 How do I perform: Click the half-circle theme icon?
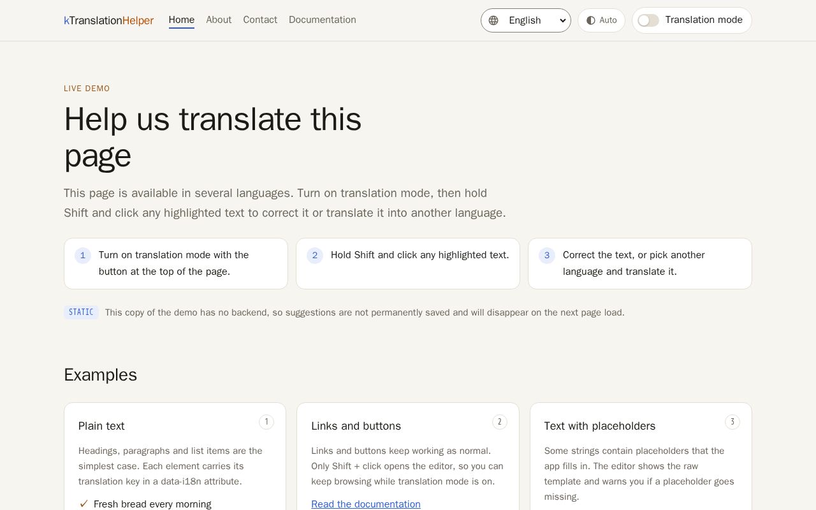tap(591, 20)
